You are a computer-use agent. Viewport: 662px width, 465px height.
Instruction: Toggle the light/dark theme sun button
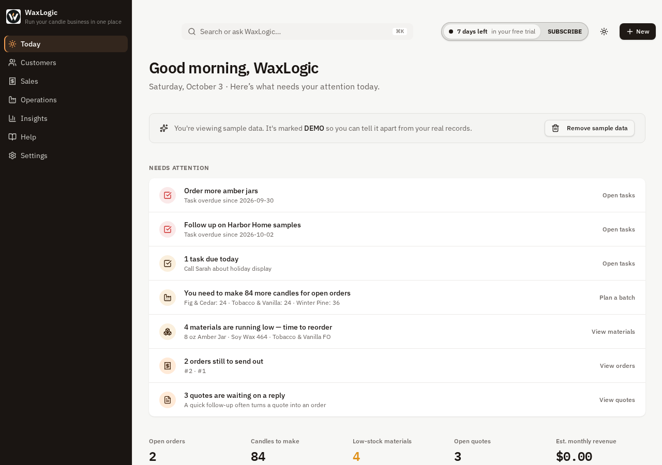pos(604,32)
